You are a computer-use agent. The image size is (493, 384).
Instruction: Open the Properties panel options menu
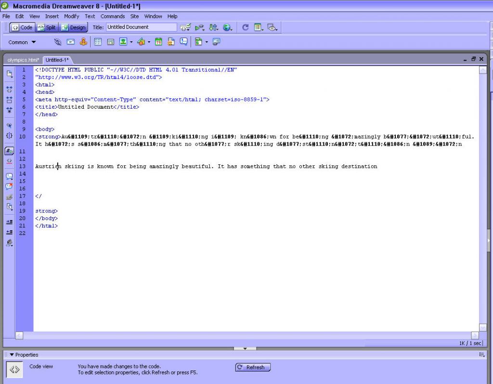(481, 355)
